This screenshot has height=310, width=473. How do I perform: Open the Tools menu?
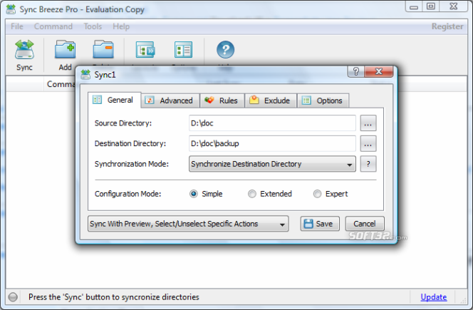pos(93,26)
